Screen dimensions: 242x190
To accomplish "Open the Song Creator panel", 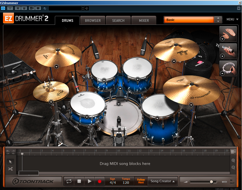I will pyautogui.click(x=162, y=181).
